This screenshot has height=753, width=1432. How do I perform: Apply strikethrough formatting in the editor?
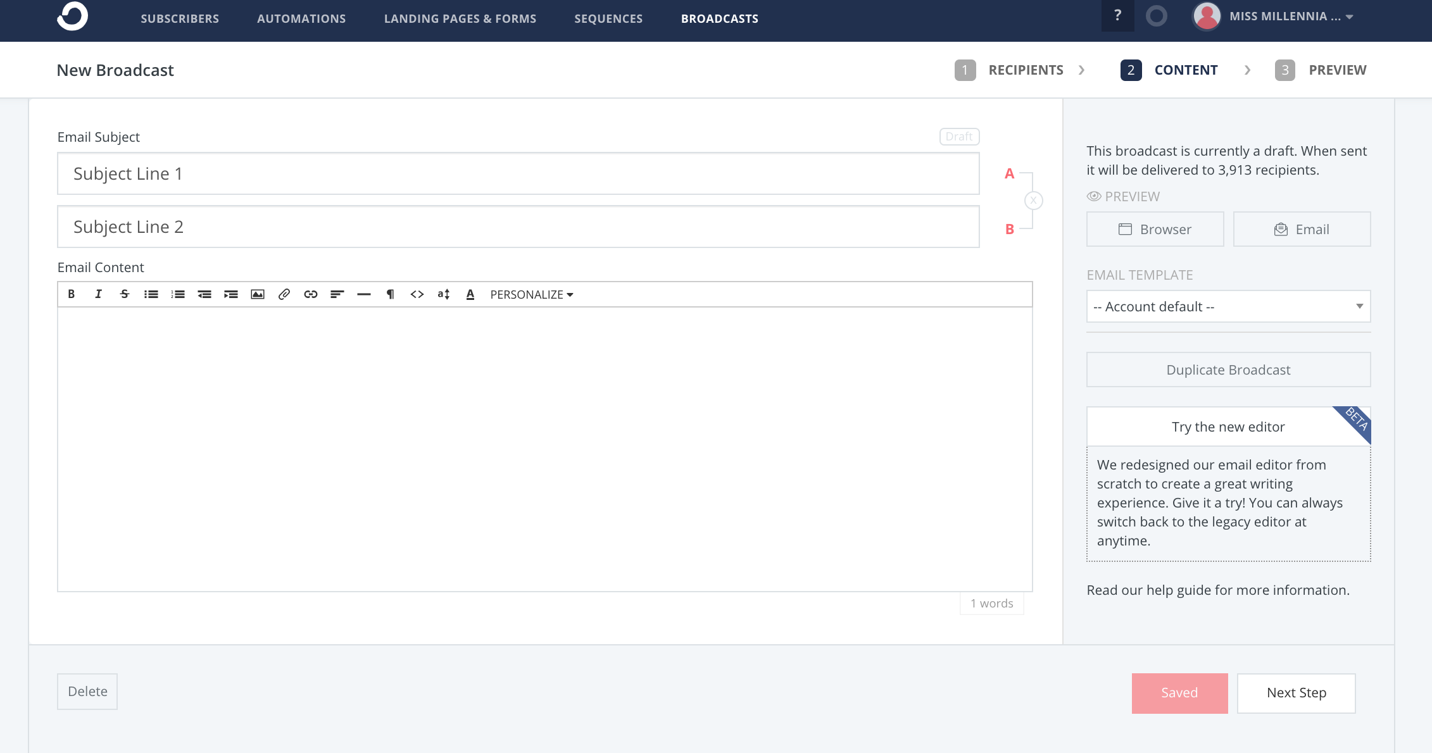click(x=125, y=294)
